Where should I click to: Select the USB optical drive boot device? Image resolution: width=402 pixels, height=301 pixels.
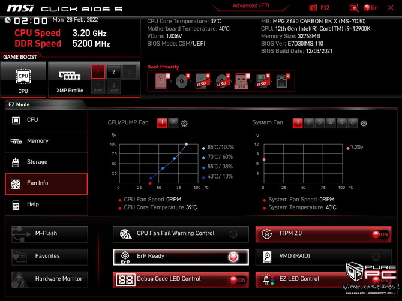click(x=222, y=81)
